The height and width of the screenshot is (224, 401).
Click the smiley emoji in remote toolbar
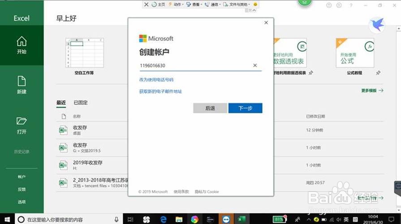coord(255,4)
